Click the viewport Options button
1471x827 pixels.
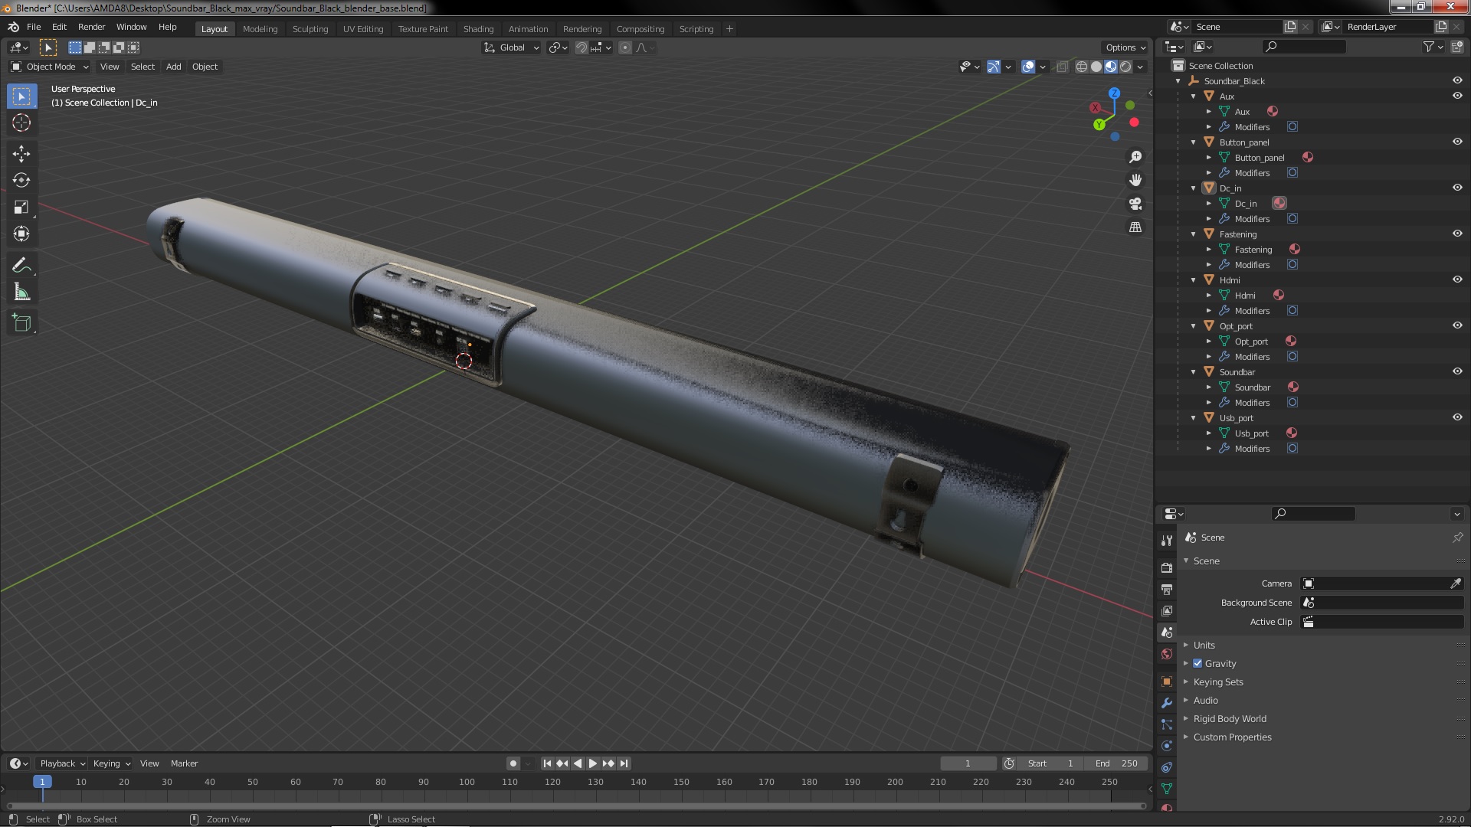[1125, 47]
